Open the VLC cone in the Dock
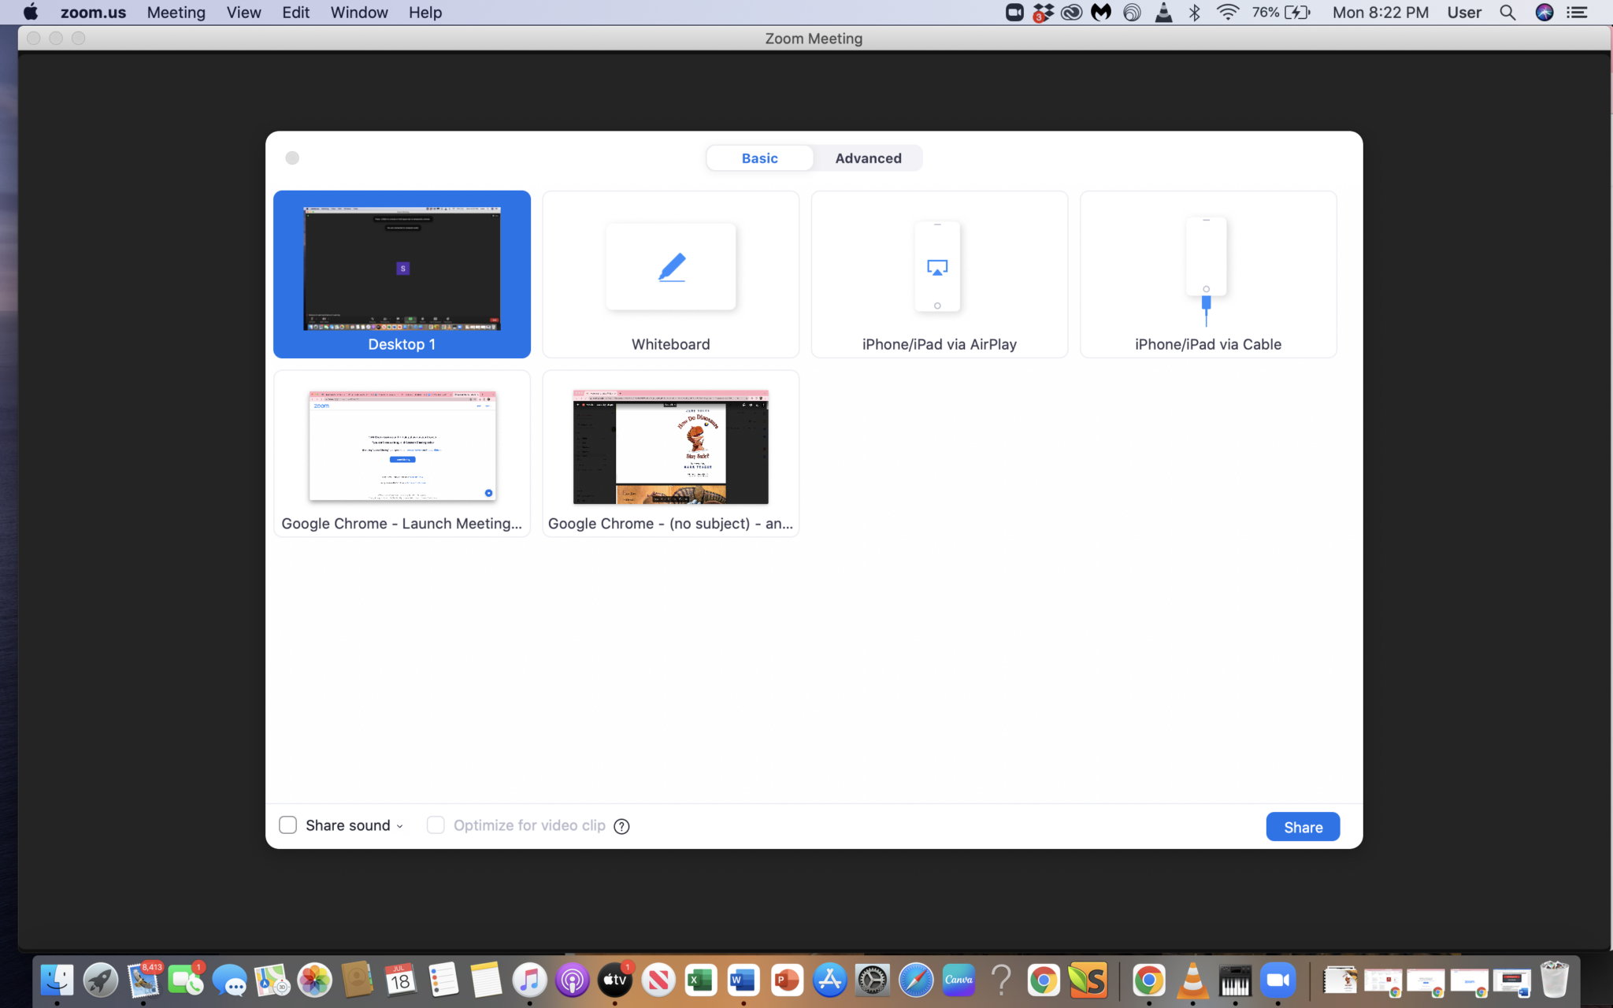 [1192, 980]
